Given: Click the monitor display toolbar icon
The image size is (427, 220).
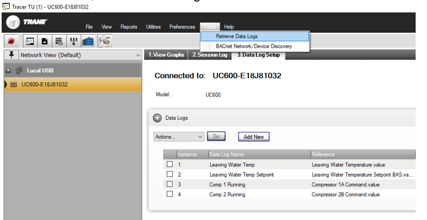Looking at the screenshot, I should [30, 41].
